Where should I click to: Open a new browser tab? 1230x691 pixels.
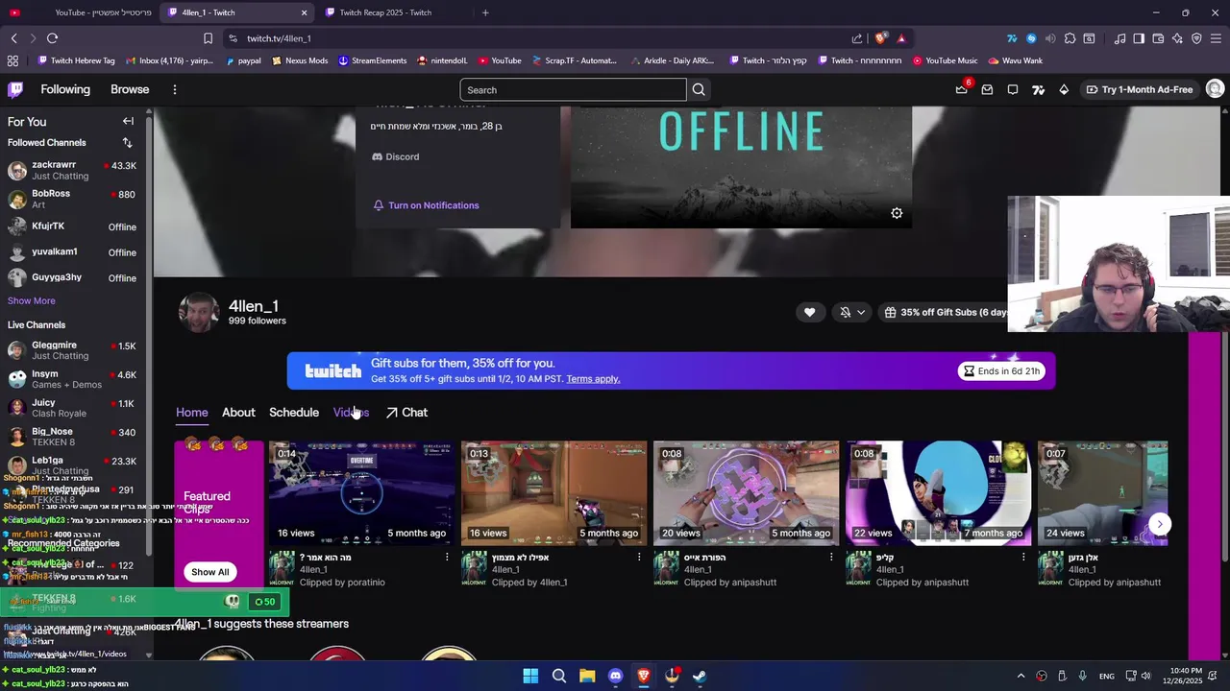485,12
